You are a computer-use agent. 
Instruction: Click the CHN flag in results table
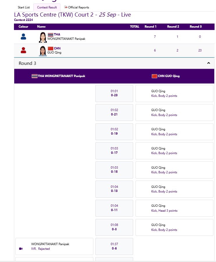51,49
